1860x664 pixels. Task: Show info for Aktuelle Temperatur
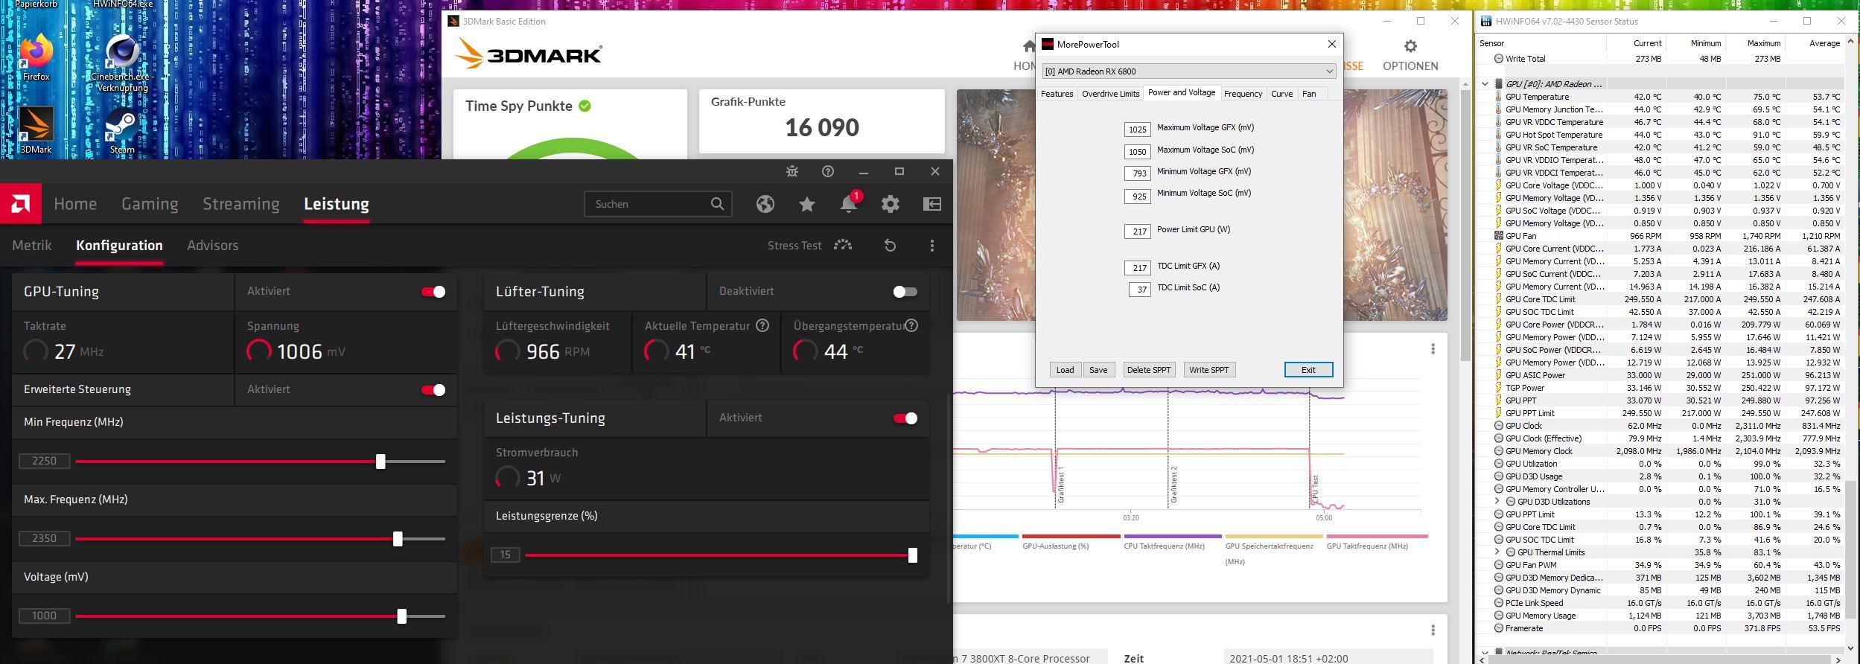coord(762,325)
